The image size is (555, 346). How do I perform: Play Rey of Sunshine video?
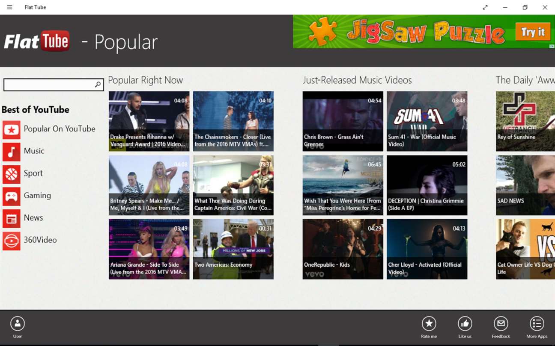tap(525, 121)
